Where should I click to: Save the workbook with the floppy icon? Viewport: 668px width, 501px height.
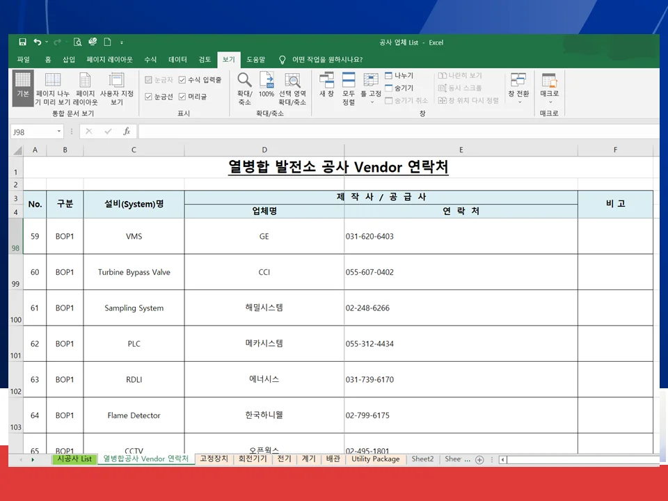tap(22, 42)
